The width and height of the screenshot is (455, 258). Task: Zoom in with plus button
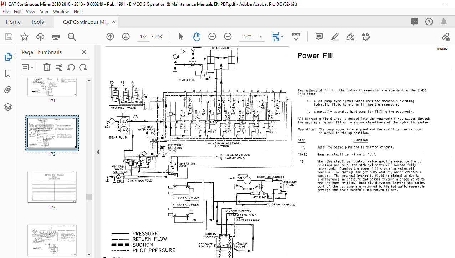click(x=228, y=37)
